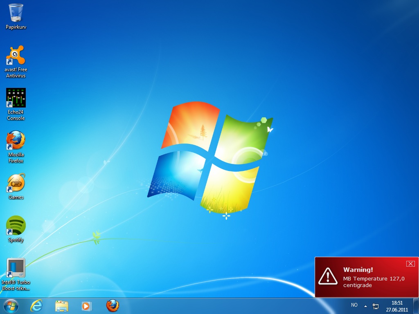Click the Show desktop button at the taskbar edge
Screen dimensions: 419x314
pos(416,306)
